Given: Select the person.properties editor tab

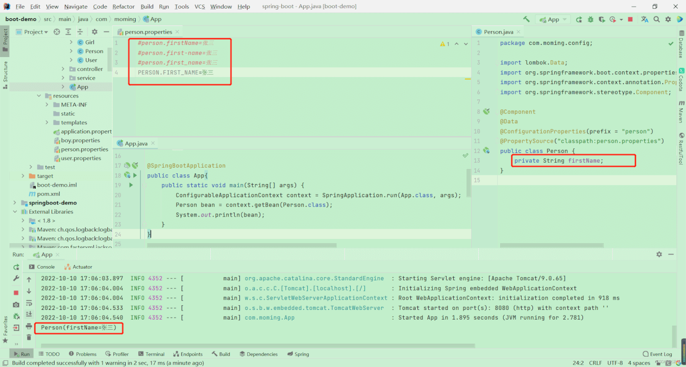Looking at the screenshot, I should point(149,32).
